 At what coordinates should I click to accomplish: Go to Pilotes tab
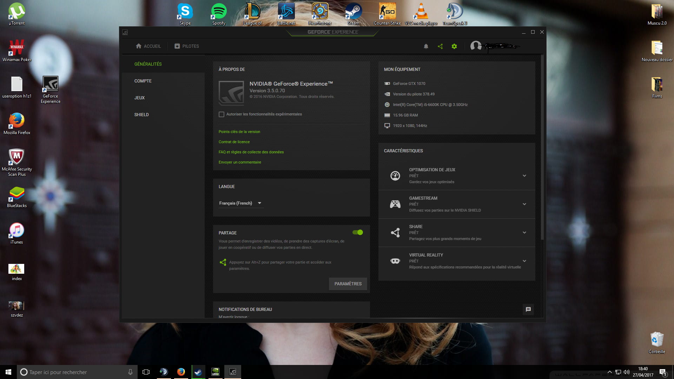[187, 46]
